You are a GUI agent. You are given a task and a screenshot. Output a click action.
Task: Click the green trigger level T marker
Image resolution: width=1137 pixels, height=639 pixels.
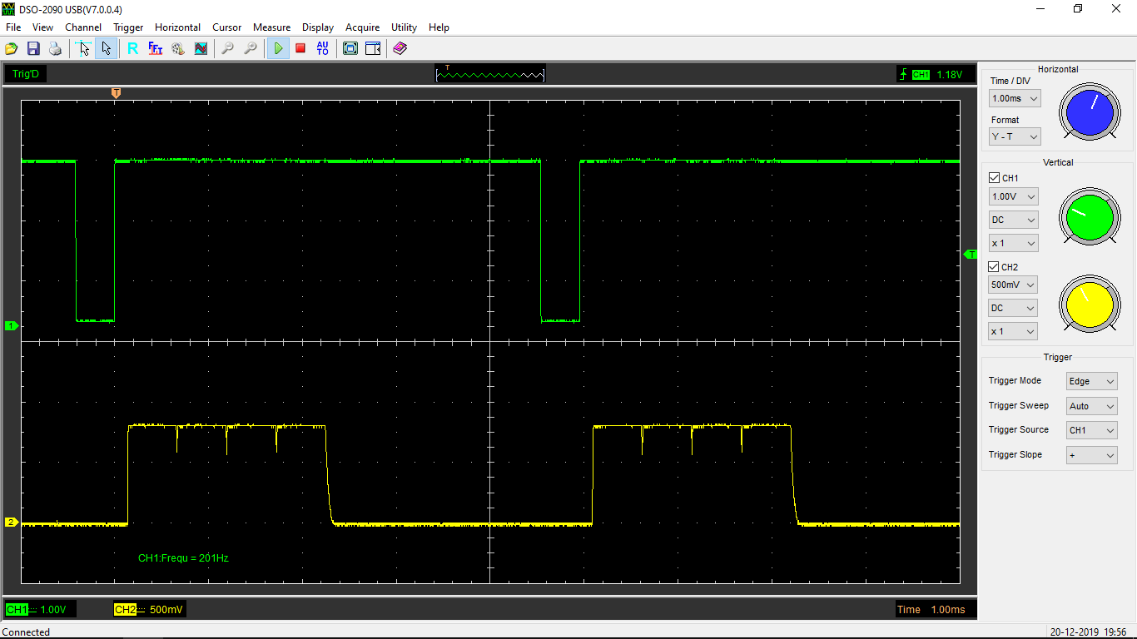click(x=971, y=255)
